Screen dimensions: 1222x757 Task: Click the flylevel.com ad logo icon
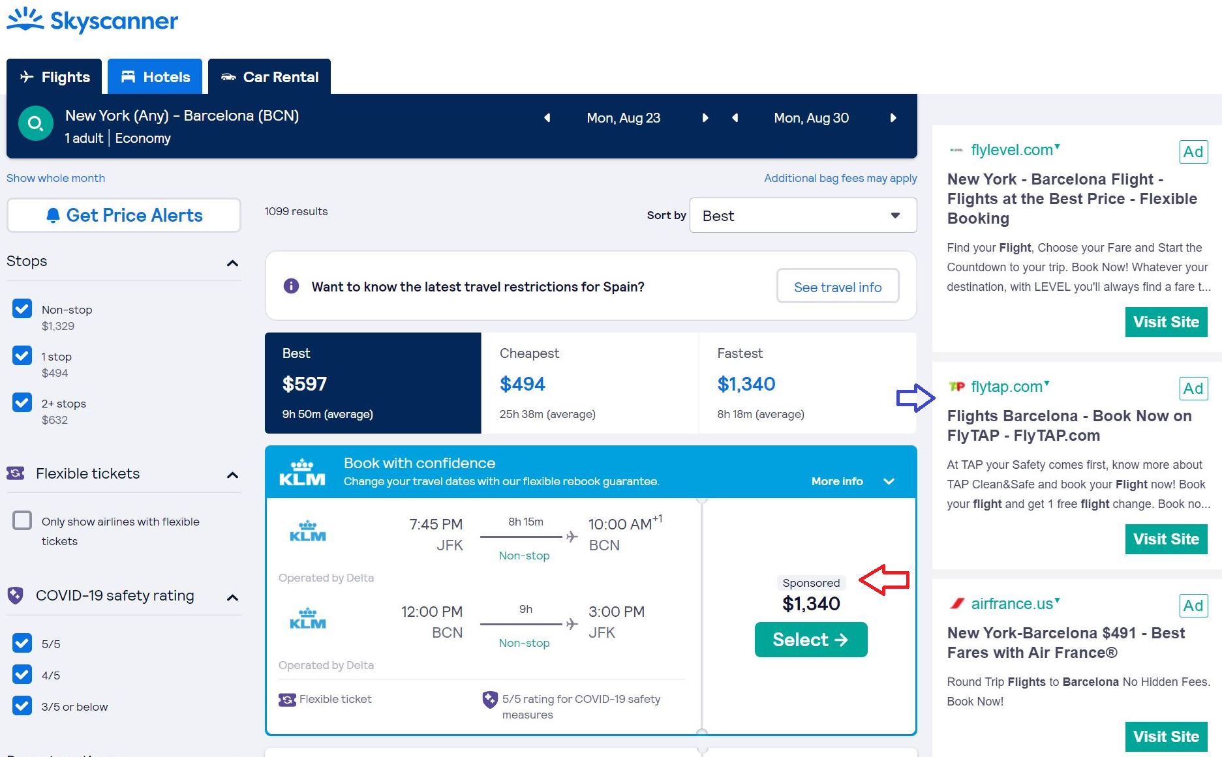click(956, 150)
